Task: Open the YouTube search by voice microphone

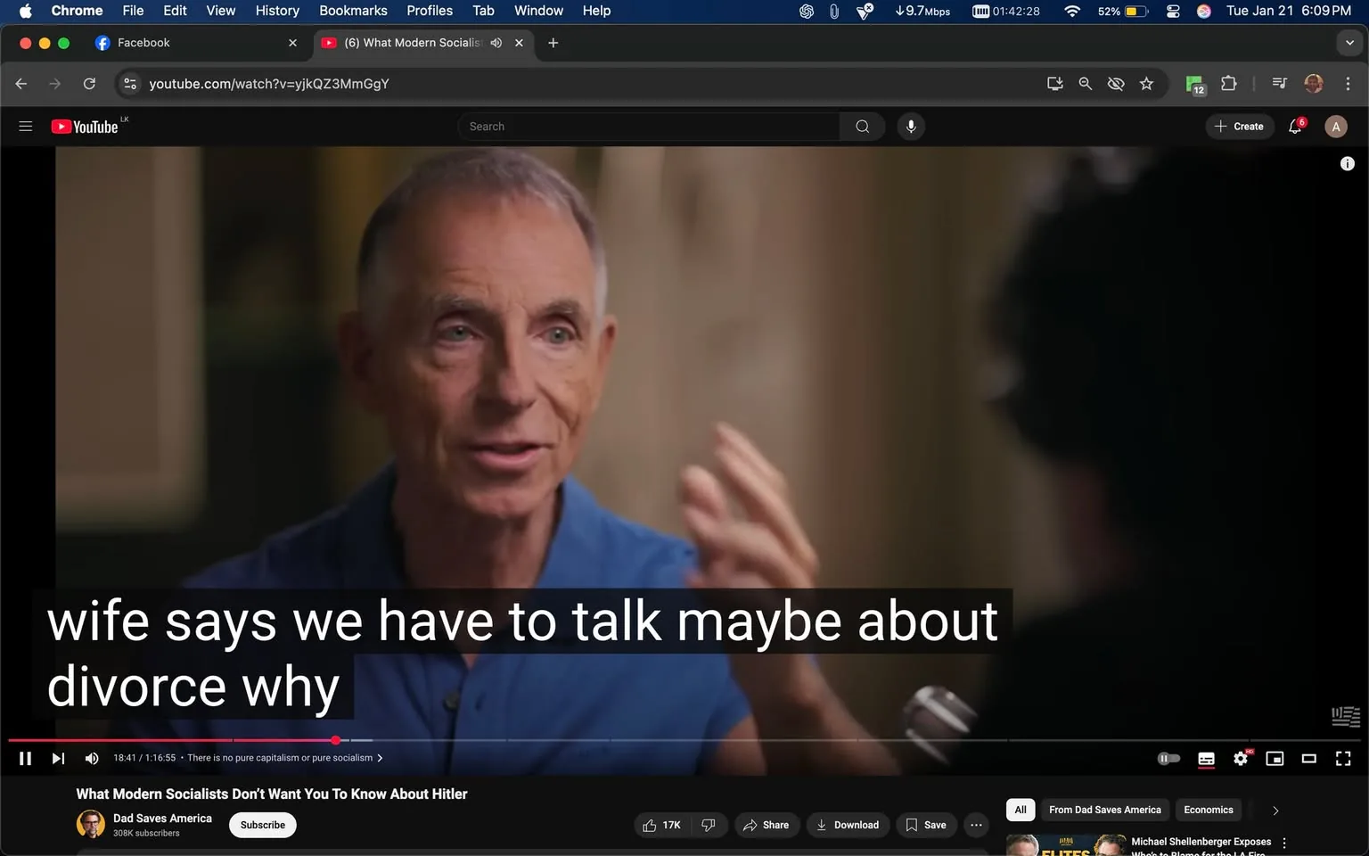Action: point(910,126)
